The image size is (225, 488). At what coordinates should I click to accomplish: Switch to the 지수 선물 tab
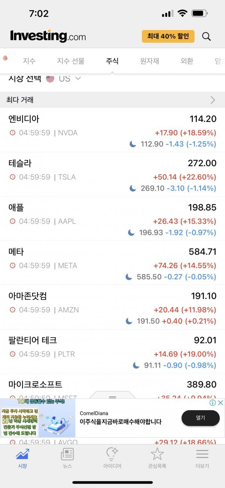(71, 61)
